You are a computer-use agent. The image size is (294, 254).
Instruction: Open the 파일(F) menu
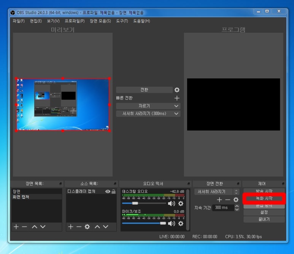(19, 21)
